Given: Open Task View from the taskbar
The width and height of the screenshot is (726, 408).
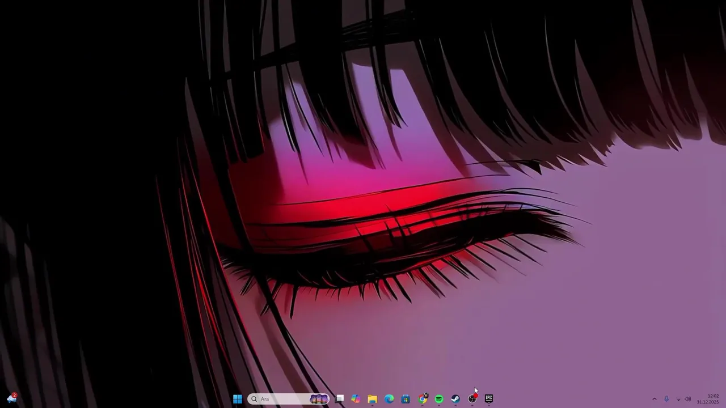Looking at the screenshot, I should coord(340,399).
